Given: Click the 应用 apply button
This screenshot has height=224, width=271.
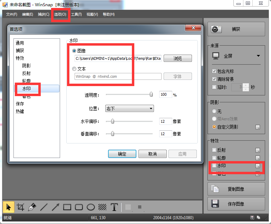Looking at the screenshot, I should click(x=183, y=154).
